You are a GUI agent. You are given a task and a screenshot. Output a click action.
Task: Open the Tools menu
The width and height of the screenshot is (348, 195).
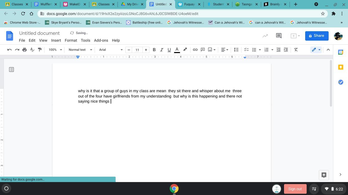pyautogui.click(x=85, y=40)
